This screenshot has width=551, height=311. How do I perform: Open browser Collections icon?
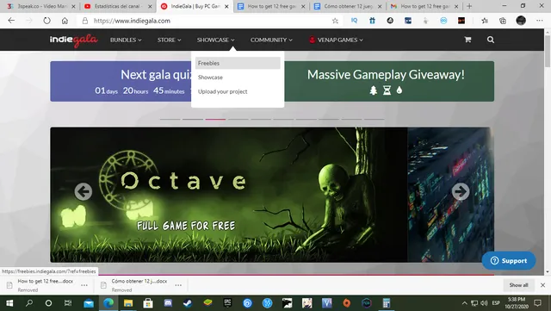(x=503, y=21)
